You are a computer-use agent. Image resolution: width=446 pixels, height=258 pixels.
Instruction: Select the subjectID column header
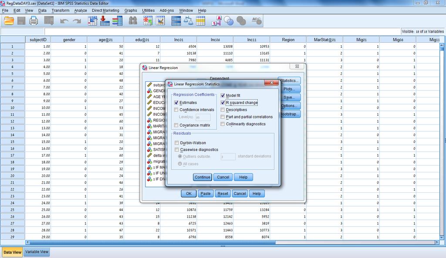click(x=38, y=40)
